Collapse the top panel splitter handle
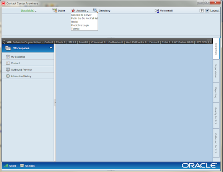 pos(111,37)
